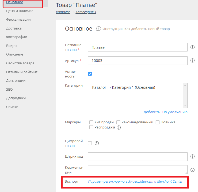The width and height of the screenshot is (198, 192).
Task: Enable the Хит продаж marker
Action: (92, 122)
